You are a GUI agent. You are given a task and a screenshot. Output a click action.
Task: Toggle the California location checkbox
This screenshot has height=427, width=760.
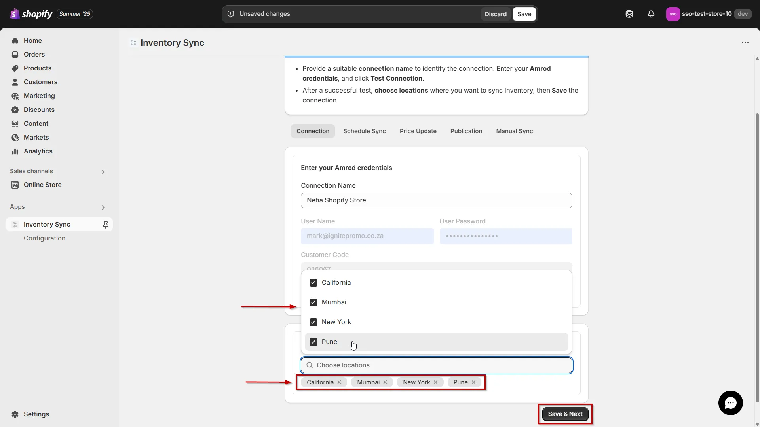coord(313,282)
